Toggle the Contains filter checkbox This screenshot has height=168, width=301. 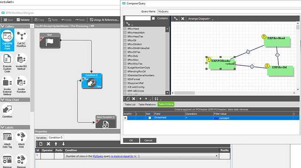tap(153, 18)
